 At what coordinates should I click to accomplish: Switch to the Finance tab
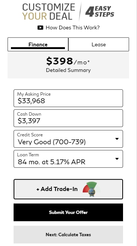tap(38, 44)
